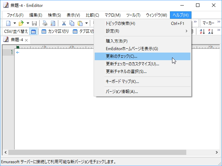Open the マクロ(M) menu
This screenshot has width=222, height=166.
(x=112, y=15)
